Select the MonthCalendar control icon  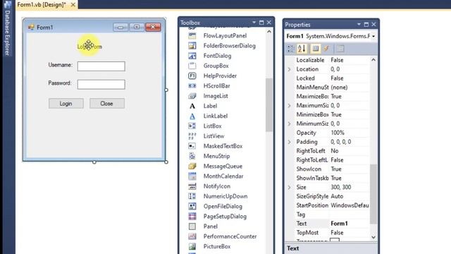192,176
